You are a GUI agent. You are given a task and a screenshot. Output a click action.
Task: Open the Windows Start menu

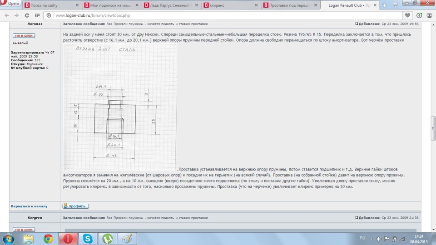[8, 239]
